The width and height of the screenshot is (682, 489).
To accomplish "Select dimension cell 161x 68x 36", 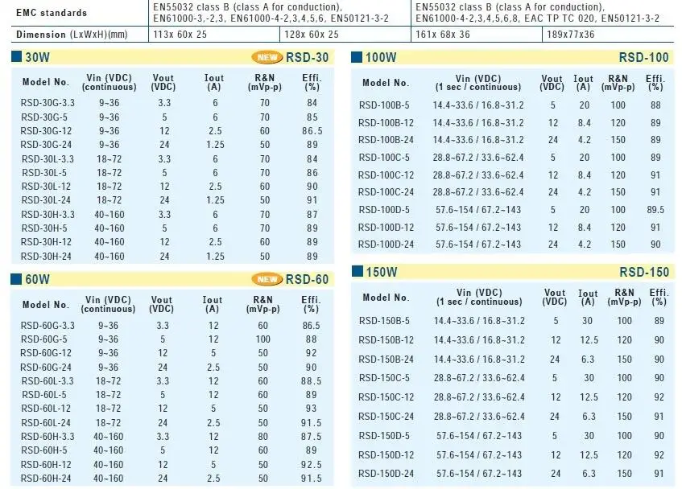I will 443,35.
